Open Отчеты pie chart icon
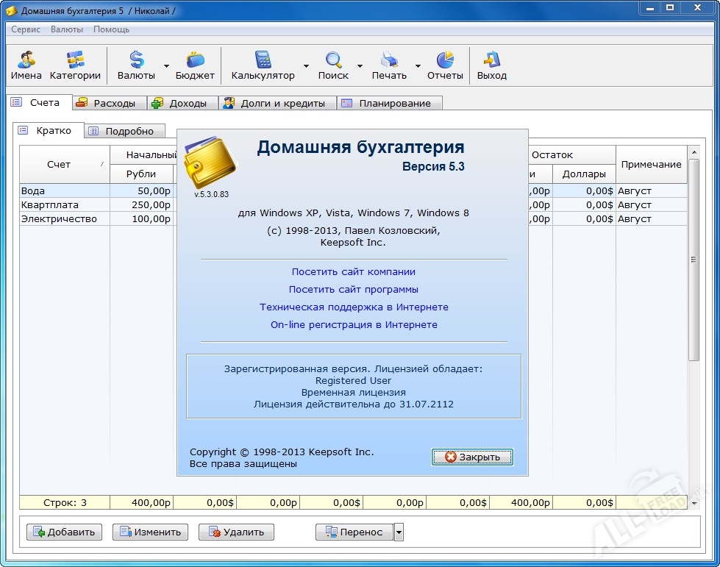 pos(445,60)
